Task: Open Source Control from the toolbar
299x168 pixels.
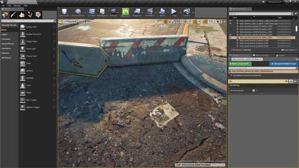Action: pos(78,12)
